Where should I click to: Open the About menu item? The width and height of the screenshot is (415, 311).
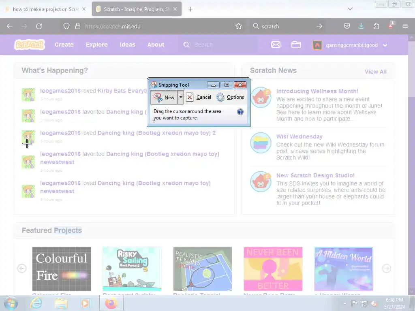[x=156, y=45]
